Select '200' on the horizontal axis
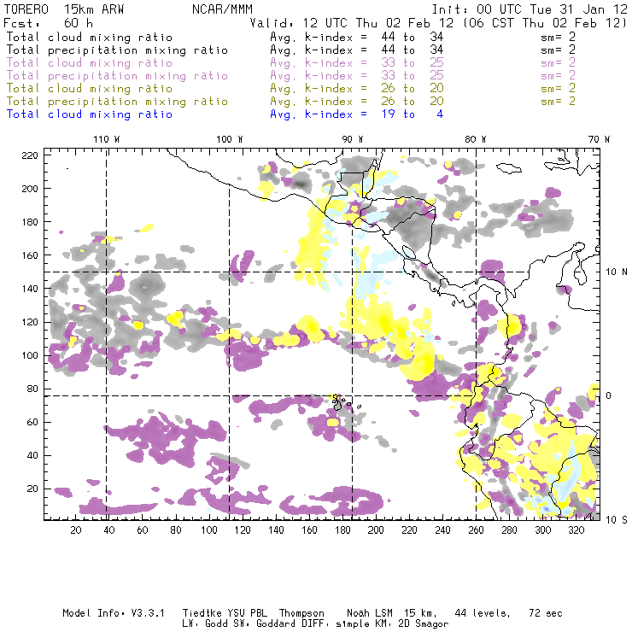The width and height of the screenshot is (632, 632). 376,530
